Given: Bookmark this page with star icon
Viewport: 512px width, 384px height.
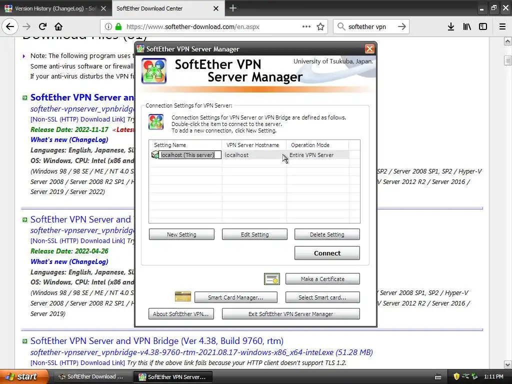Looking at the screenshot, I should [x=320, y=26].
